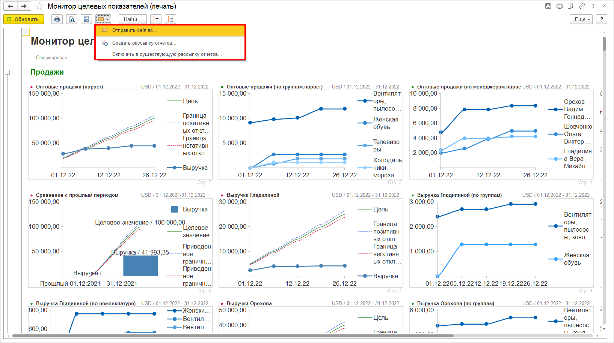Viewport: 614px width, 343px height.
Task: Select the Продажи section heading
Action: coord(47,72)
